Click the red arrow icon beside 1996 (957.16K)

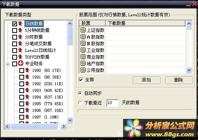tap(27, 110)
